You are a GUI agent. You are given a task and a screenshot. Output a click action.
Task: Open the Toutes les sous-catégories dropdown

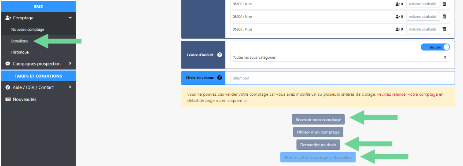tap(340, 58)
